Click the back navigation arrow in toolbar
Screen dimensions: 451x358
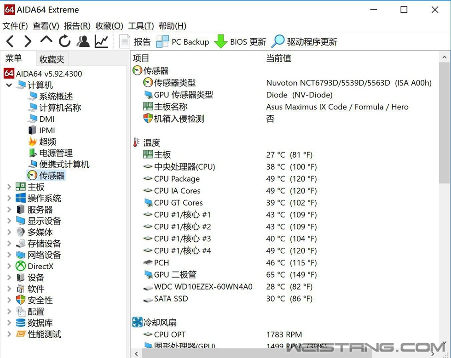tap(10, 42)
